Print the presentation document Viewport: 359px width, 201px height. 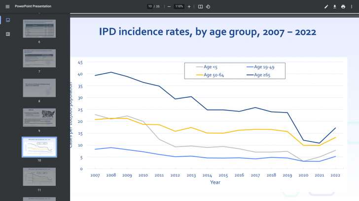tap(343, 6)
